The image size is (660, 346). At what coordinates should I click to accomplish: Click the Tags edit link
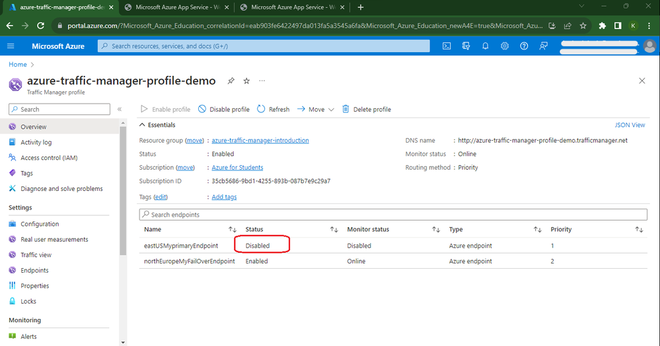(161, 197)
